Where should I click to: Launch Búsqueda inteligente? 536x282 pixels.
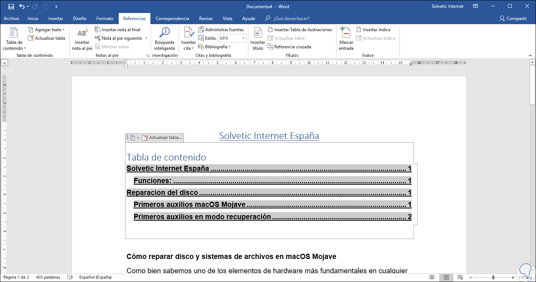click(165, 39)
